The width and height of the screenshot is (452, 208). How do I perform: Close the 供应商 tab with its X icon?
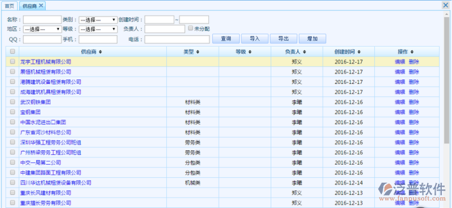(x=41, y=6)
